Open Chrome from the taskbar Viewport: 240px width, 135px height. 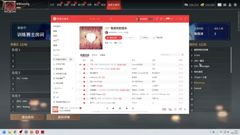click(15, 132)
